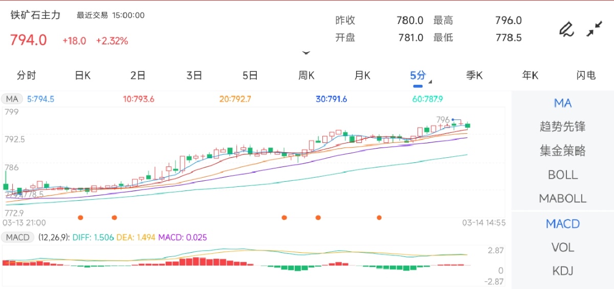Select the 3日 period tab
Screen dimensions: 614x289
194,76
